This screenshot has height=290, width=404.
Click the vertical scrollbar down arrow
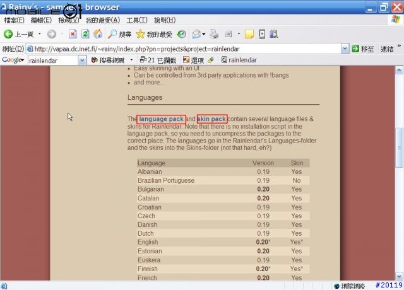tap(399, 277)
